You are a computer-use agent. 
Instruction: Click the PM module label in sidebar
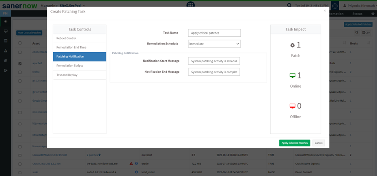tap(5, 14)
